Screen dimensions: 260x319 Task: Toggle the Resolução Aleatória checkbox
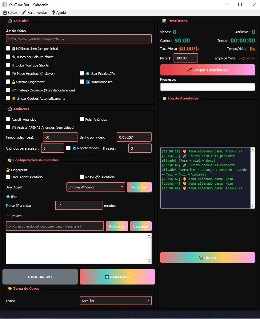[82, 177]
